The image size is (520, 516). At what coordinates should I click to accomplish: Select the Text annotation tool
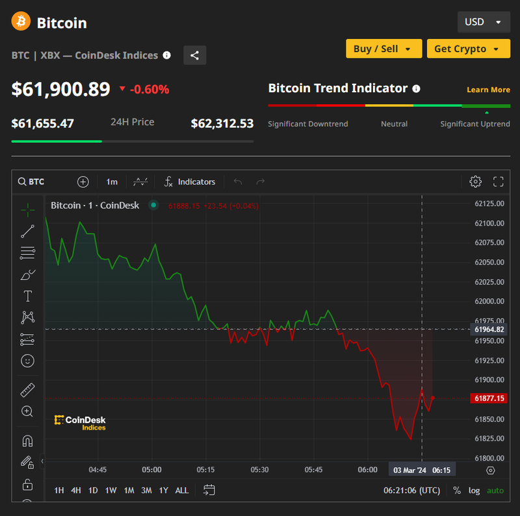[x=27, y=296]
